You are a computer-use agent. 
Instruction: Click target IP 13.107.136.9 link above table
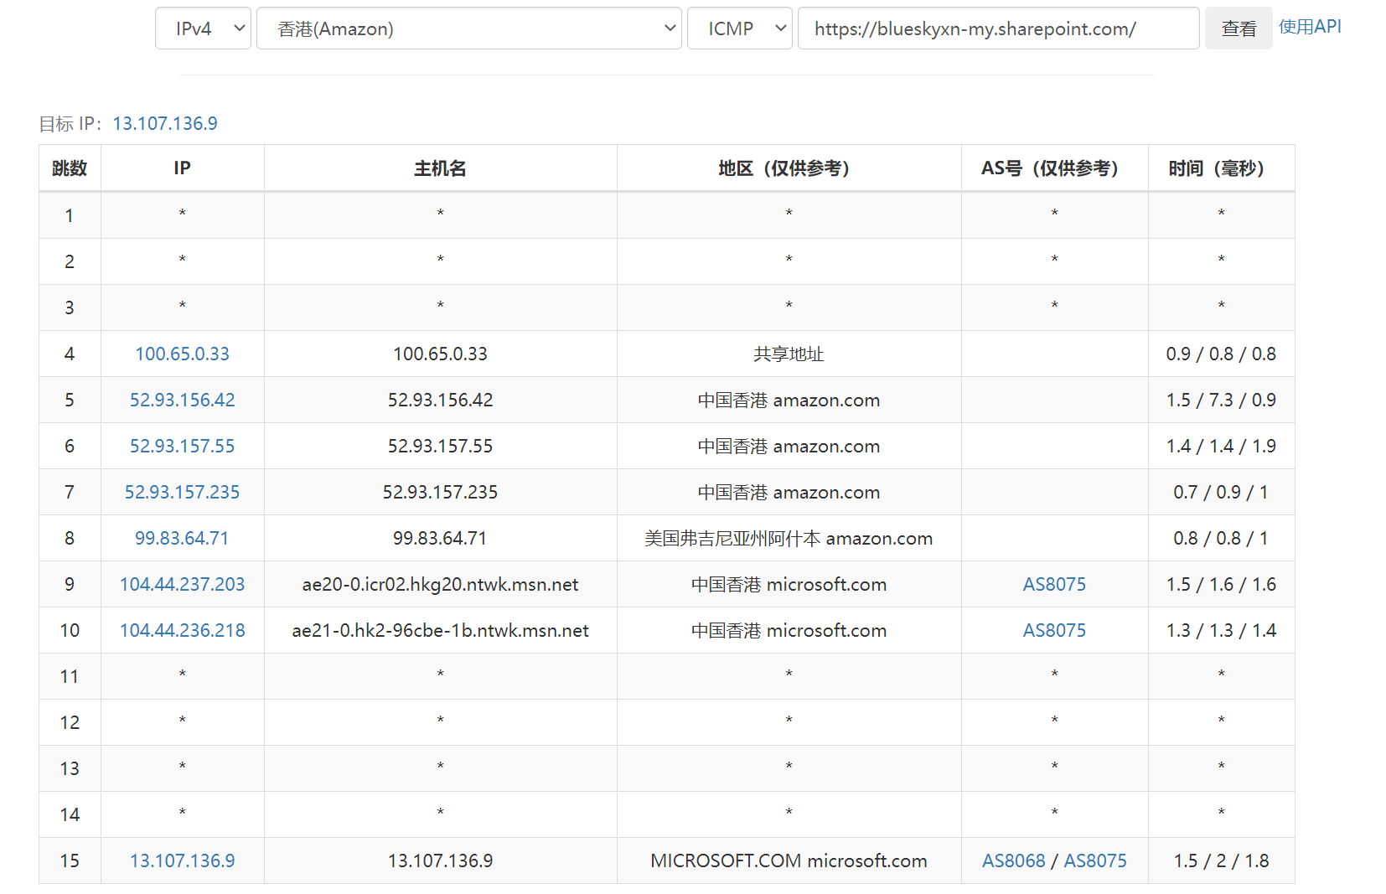165,124
